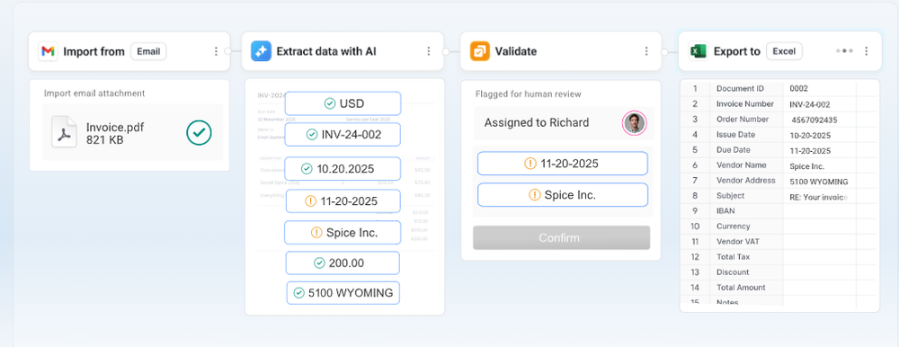Click the Vendor Name cell

(x=746, y=165)
